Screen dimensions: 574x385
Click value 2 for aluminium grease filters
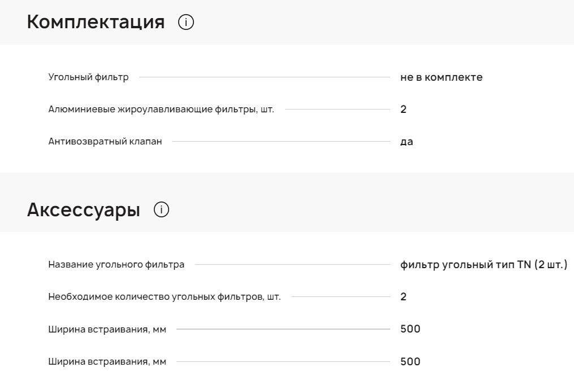pos(403,110)
